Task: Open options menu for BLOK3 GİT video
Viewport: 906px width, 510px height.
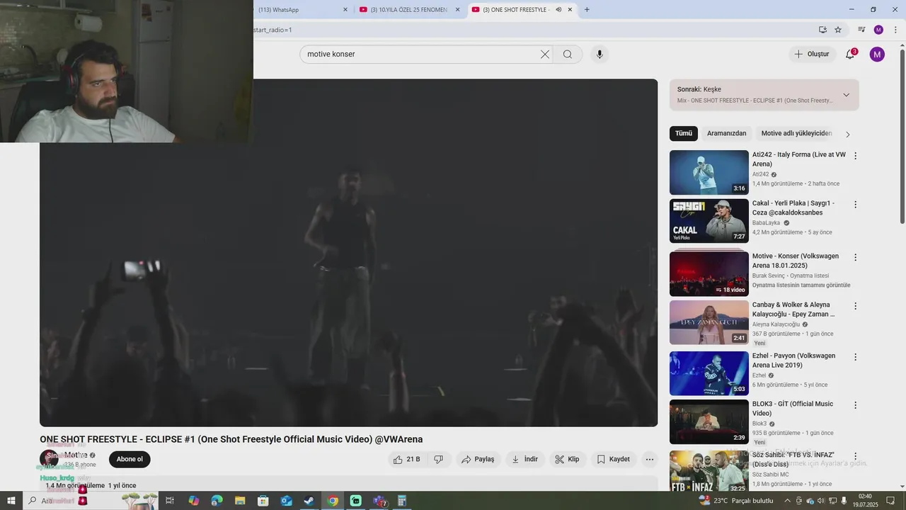Action: 855,406
